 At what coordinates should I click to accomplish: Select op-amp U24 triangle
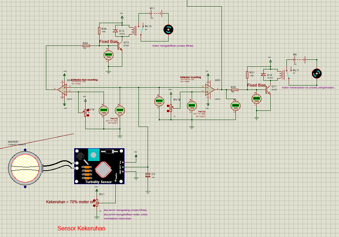pos(63,89)
